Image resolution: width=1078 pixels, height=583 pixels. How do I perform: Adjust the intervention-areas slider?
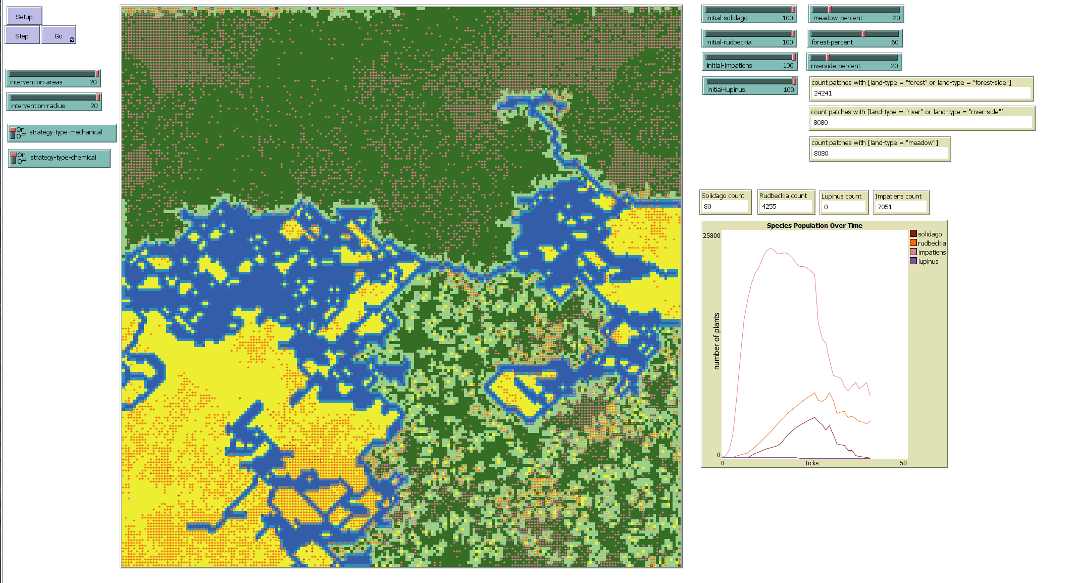(53, 74)
